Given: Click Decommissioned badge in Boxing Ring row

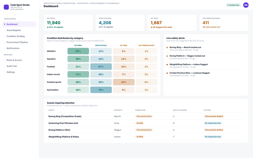Looking at the screenshot, I should pos(144,116).
